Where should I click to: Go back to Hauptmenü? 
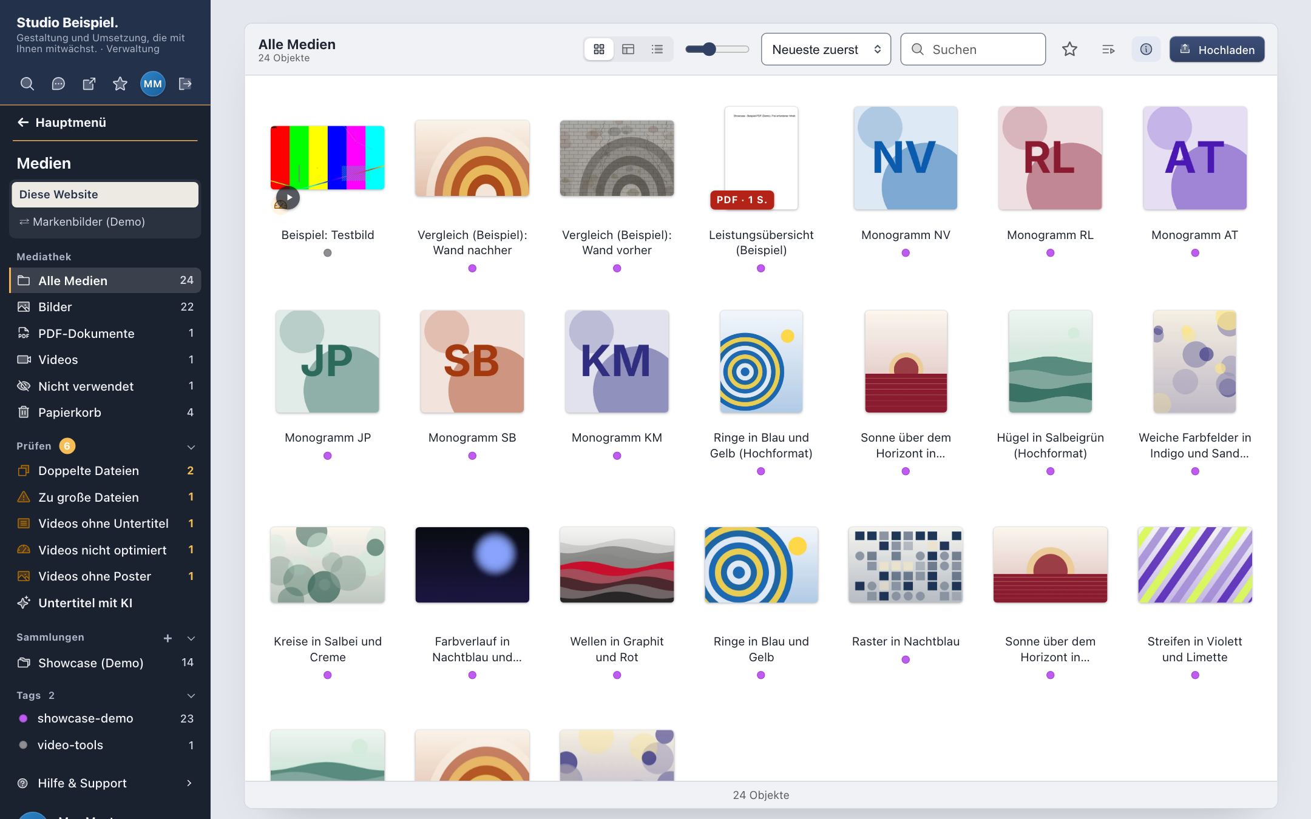61,123
